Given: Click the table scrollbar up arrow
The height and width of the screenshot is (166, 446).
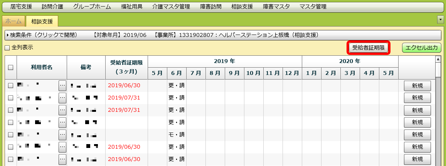Looking at the screenshot, I should (438, 59).
